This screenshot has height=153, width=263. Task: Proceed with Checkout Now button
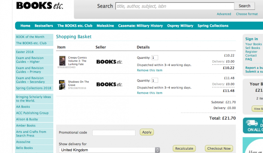tap(219, 149)
